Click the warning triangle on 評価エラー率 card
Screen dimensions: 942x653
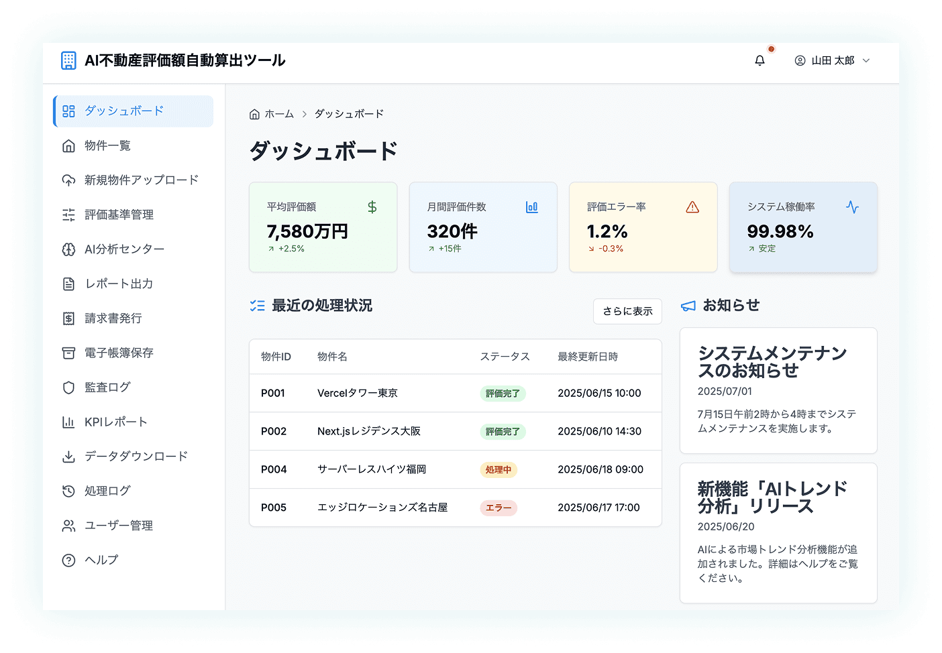pos(692,207)
